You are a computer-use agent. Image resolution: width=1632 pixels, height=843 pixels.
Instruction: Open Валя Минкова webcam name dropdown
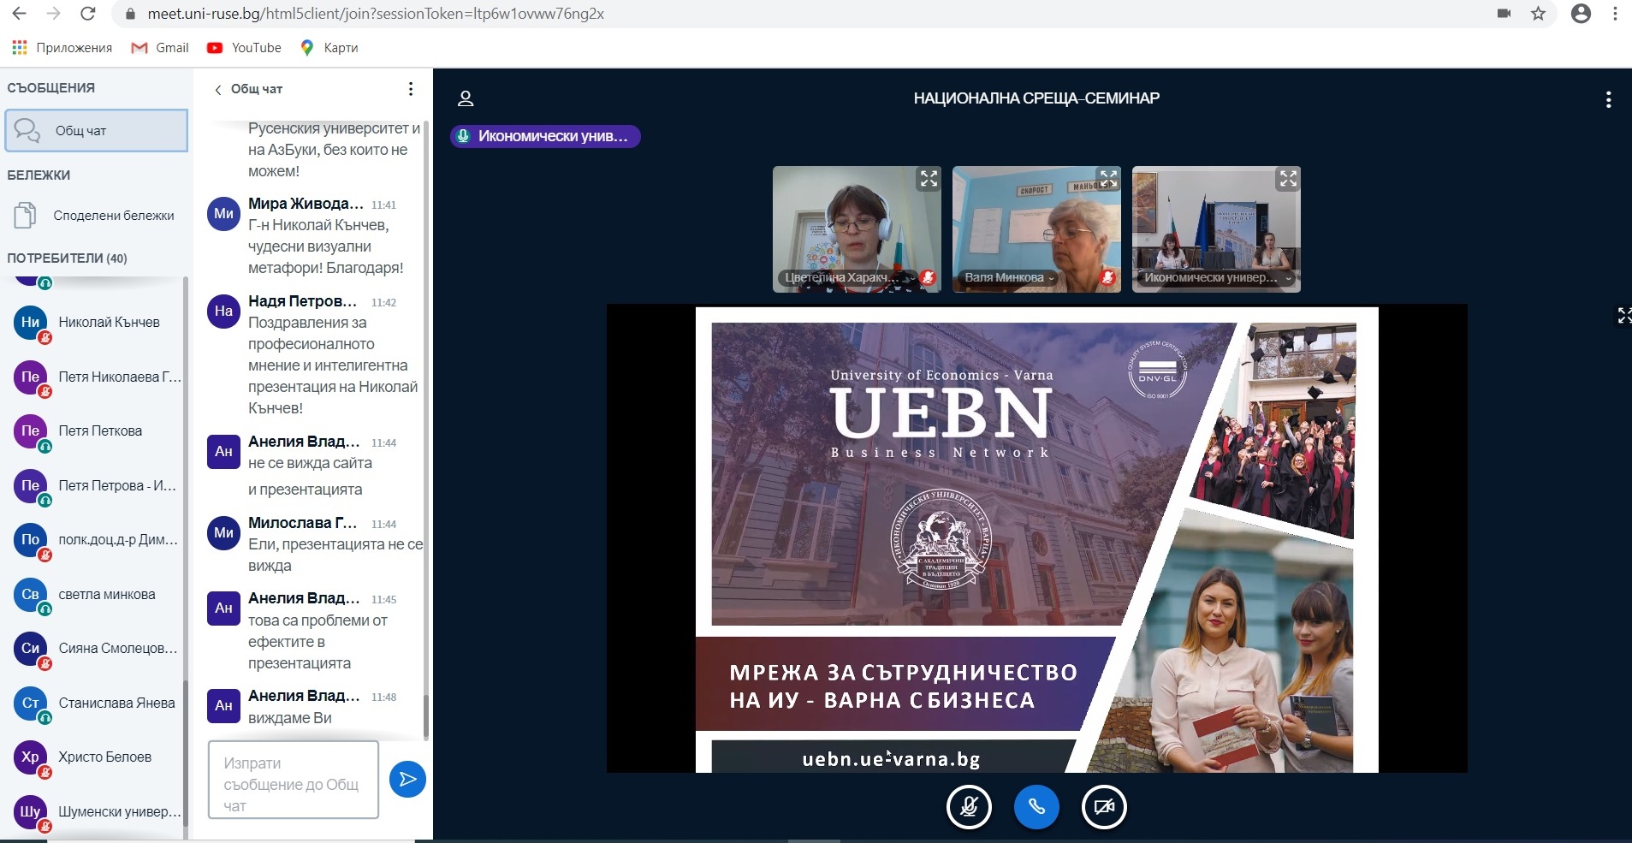click(1010, 277)
